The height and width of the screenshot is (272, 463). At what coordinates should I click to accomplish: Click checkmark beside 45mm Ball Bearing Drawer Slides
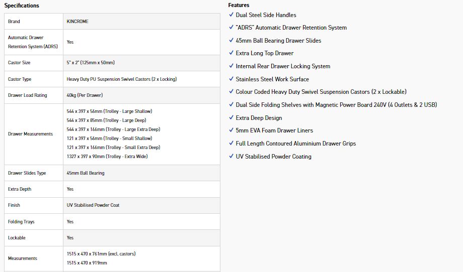pos(231,40)
